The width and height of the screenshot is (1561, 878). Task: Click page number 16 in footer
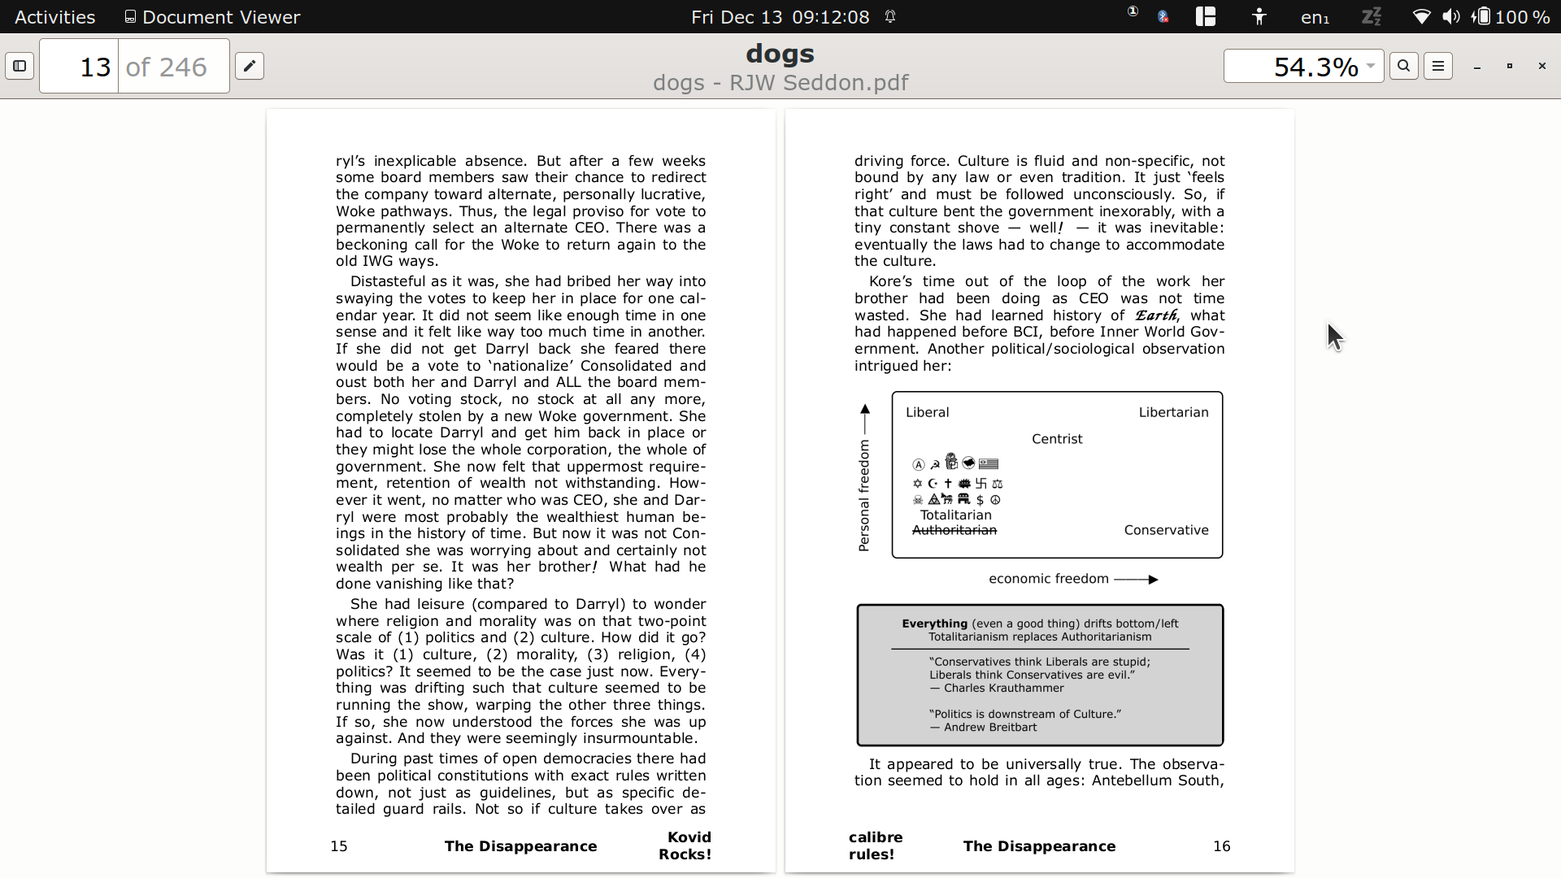(1221, 846)
